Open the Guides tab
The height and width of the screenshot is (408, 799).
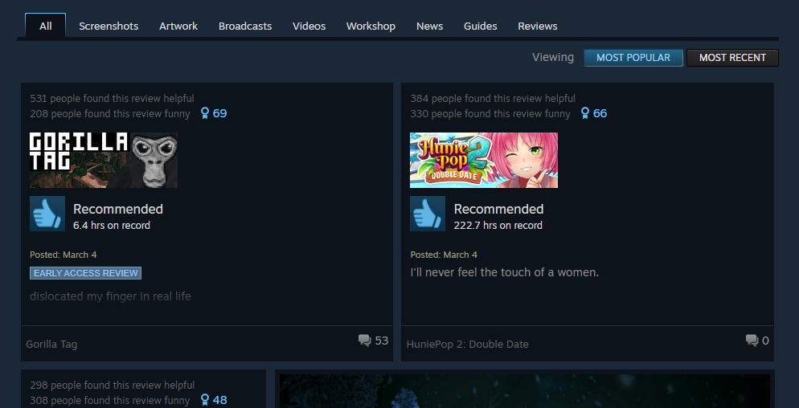480,26
